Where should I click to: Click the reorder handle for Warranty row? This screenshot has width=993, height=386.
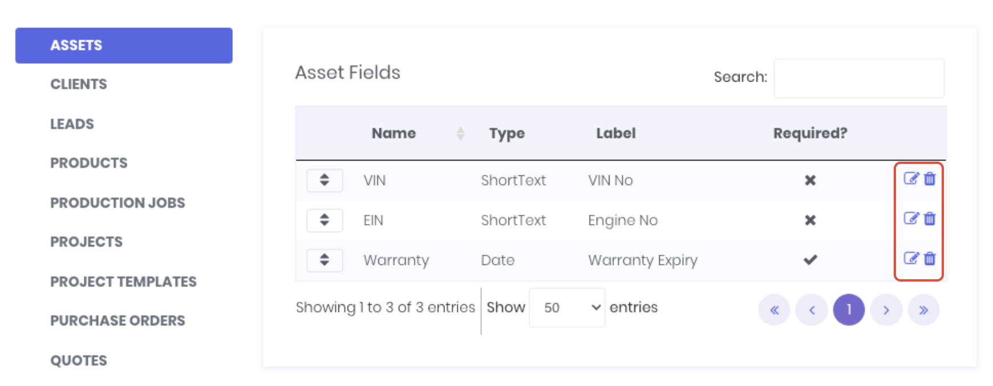pos(325,260)
